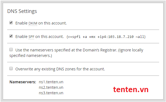Image resolution: width=166 pixels, height=102 pixels.
Task: Click the red tenten.vn watermark
Action: pyautogui.click(x=131, y=90)
